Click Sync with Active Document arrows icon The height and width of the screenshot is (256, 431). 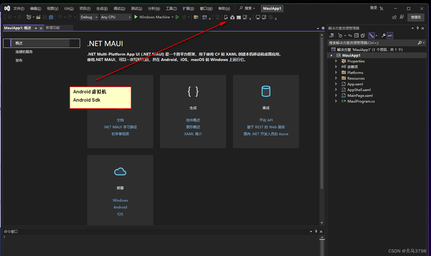[x=350, y=36]
